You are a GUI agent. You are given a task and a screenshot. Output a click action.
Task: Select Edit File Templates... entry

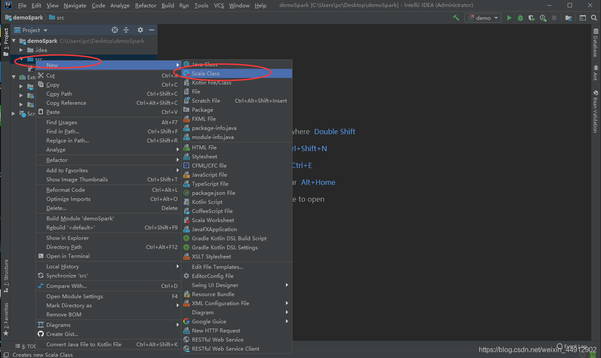[x=237, y=267]
